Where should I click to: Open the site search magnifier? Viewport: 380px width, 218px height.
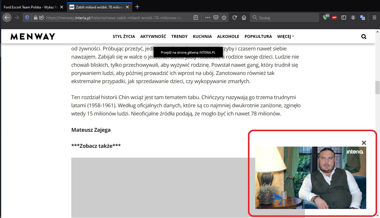coord(364,36)
